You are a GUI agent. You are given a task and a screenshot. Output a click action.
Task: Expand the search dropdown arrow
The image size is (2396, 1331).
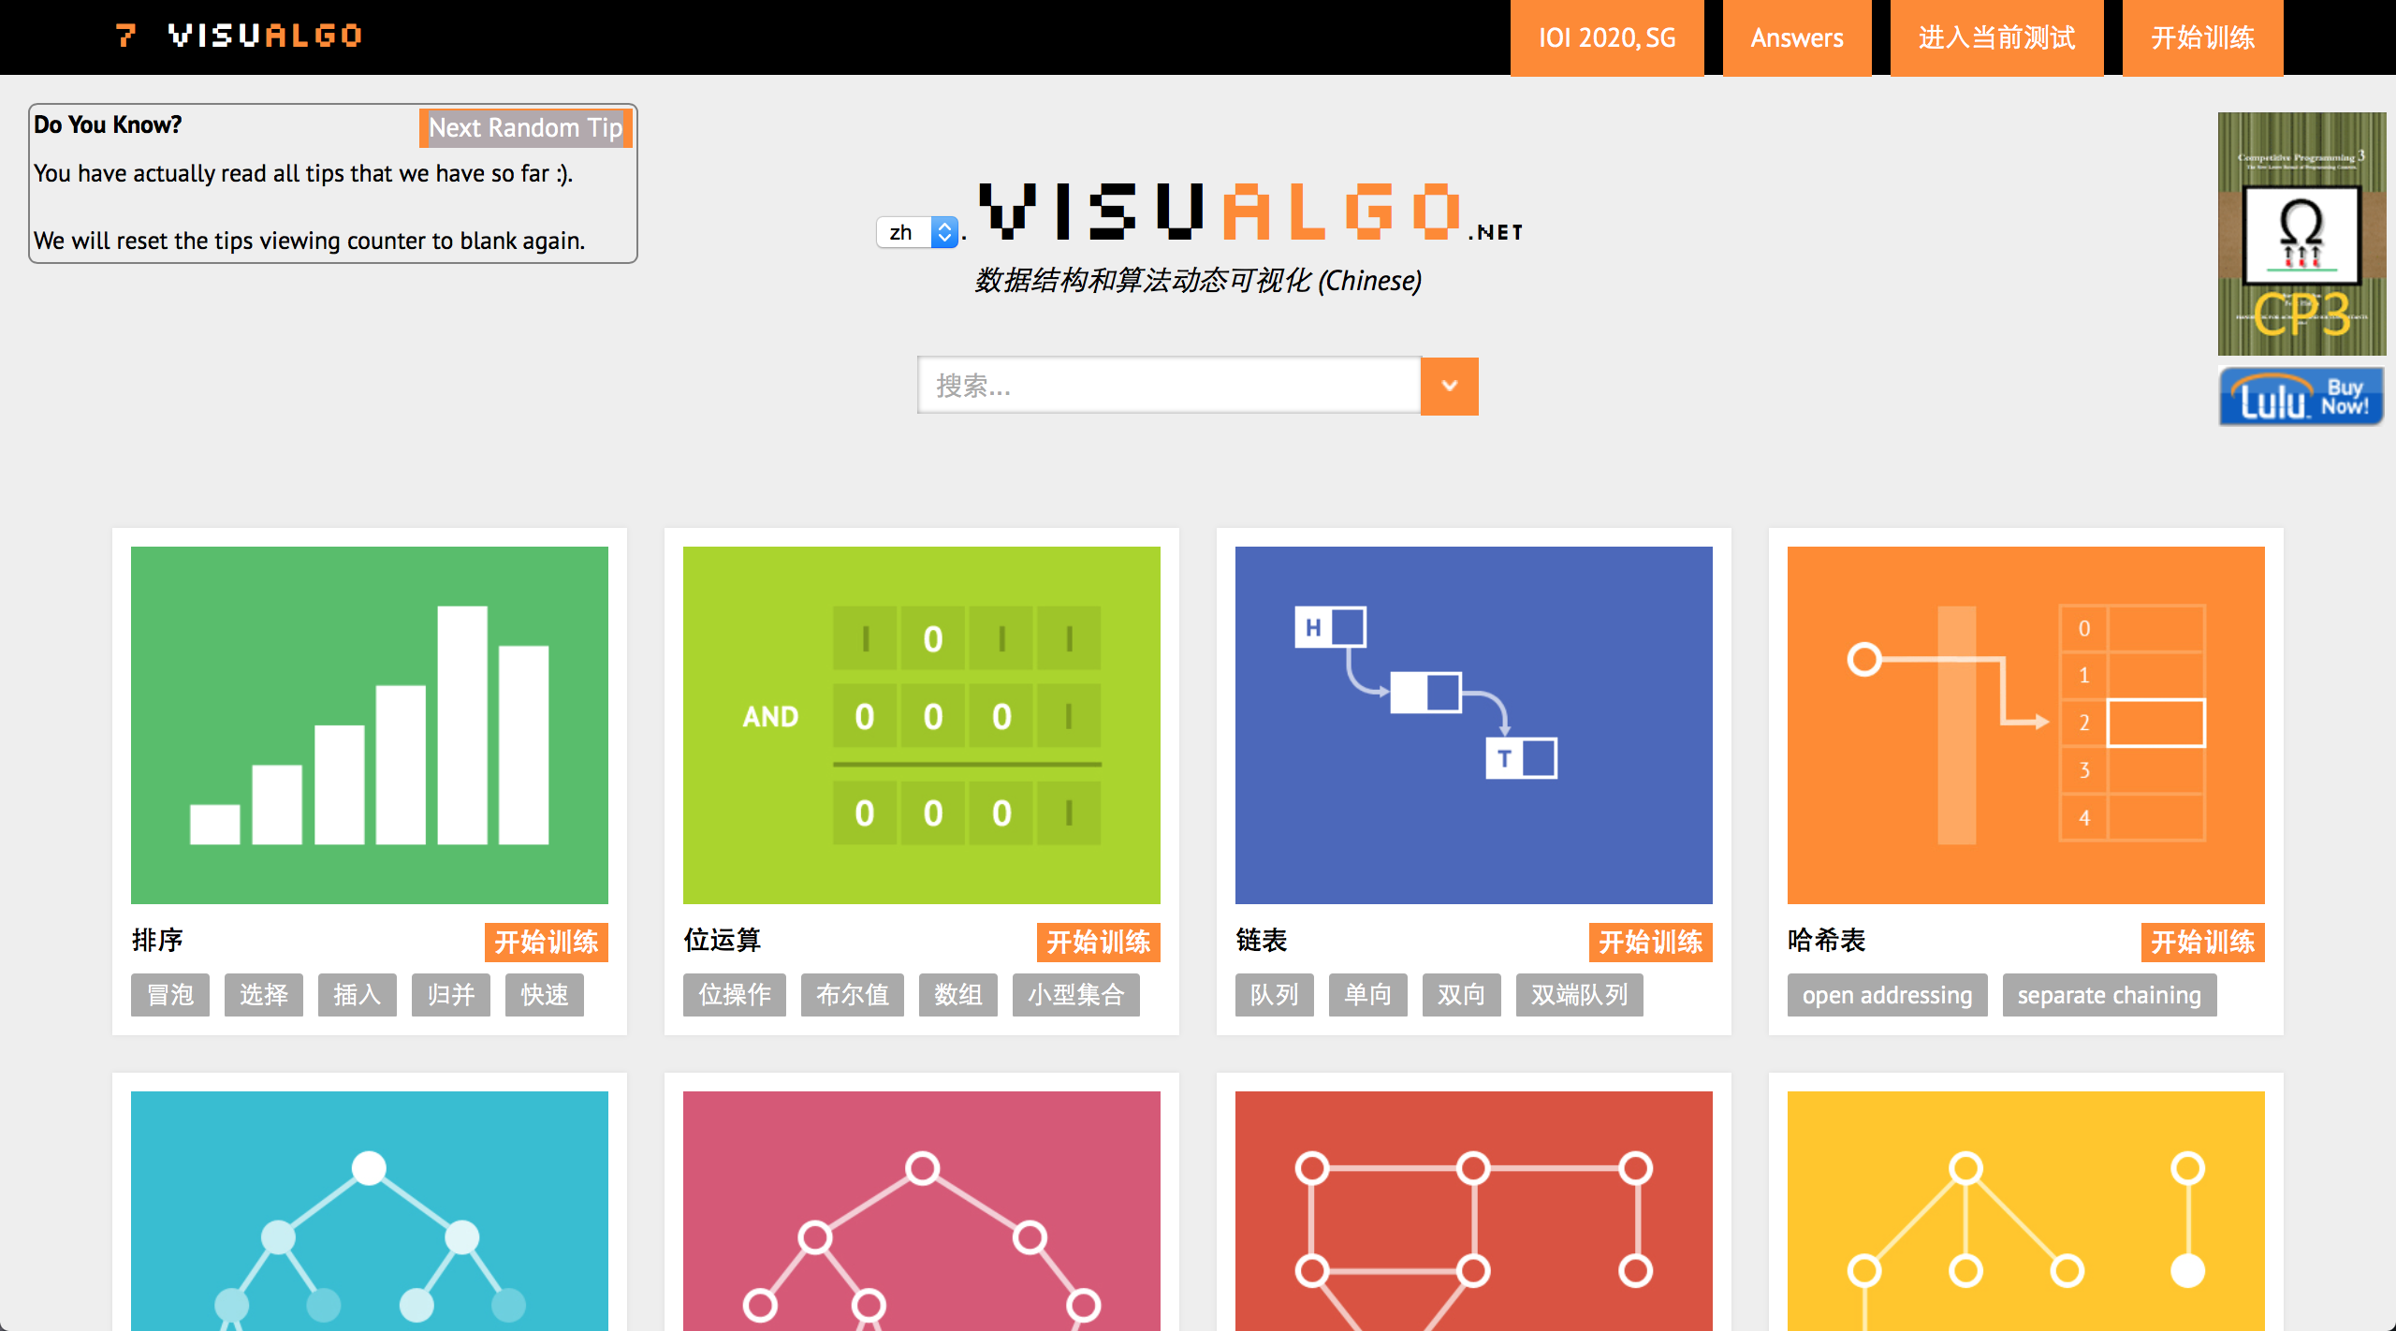[x=1449, y=384]
